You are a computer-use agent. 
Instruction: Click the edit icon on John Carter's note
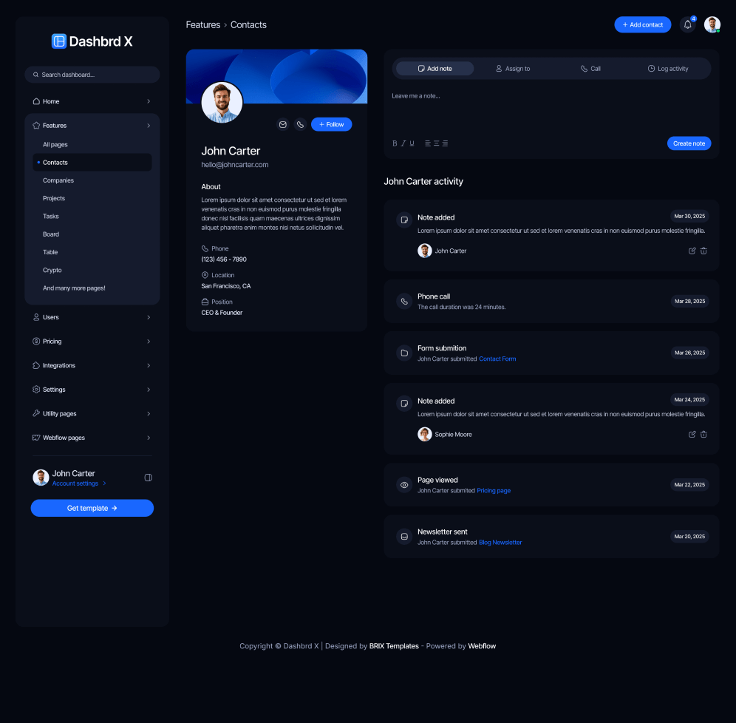pos(692,251)
